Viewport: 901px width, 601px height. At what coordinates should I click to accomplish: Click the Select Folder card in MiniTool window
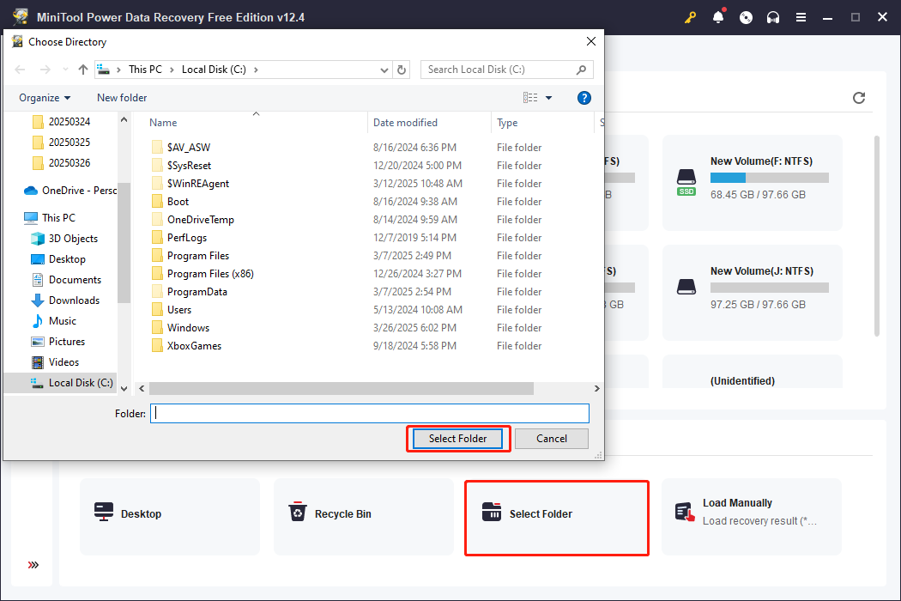click(x=557, y=518)
